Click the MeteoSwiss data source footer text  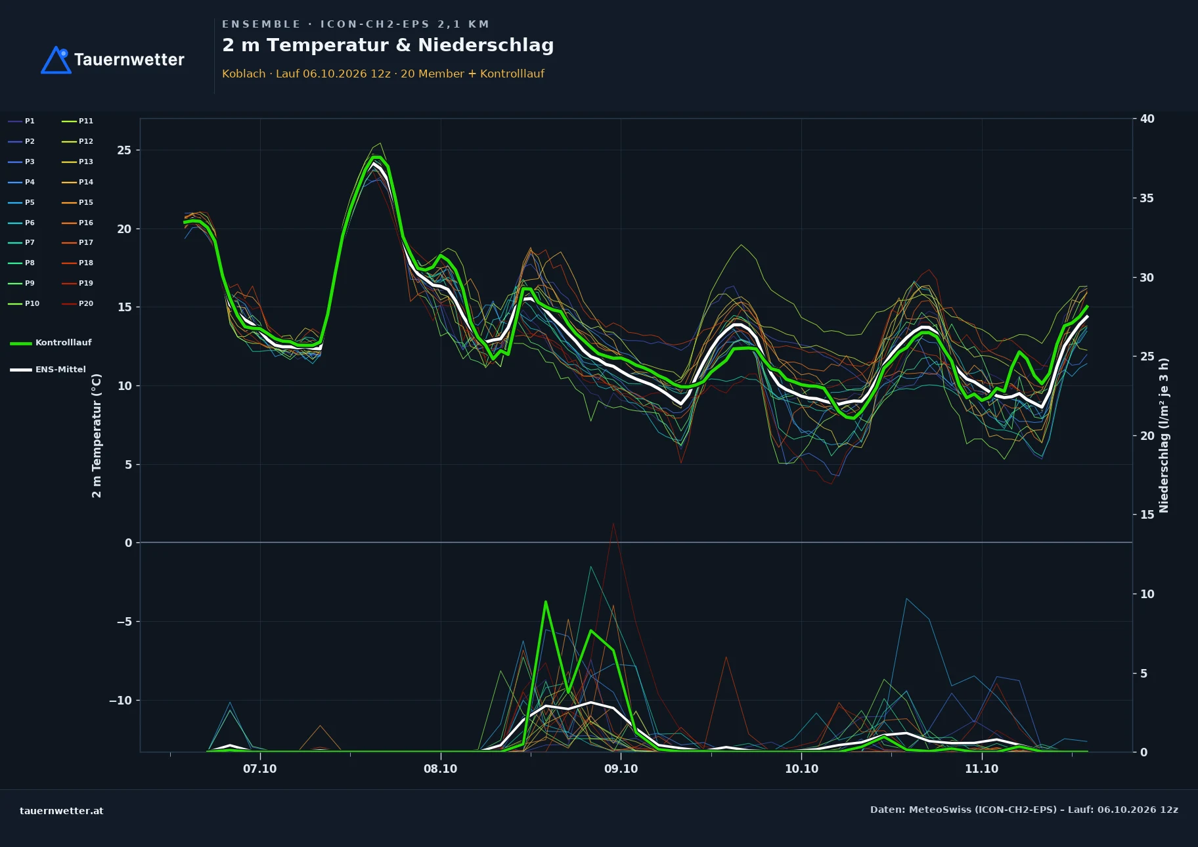[1024, 810]
